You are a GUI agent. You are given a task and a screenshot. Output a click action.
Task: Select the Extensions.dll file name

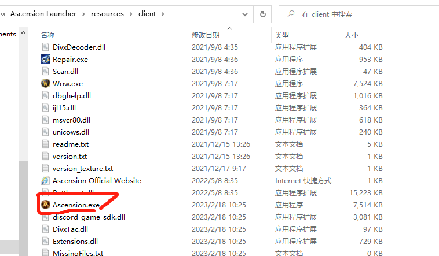pyautogui.click(x=75, y=241)
